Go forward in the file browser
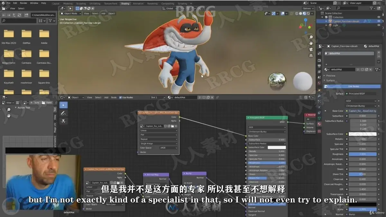 [9, 15]
